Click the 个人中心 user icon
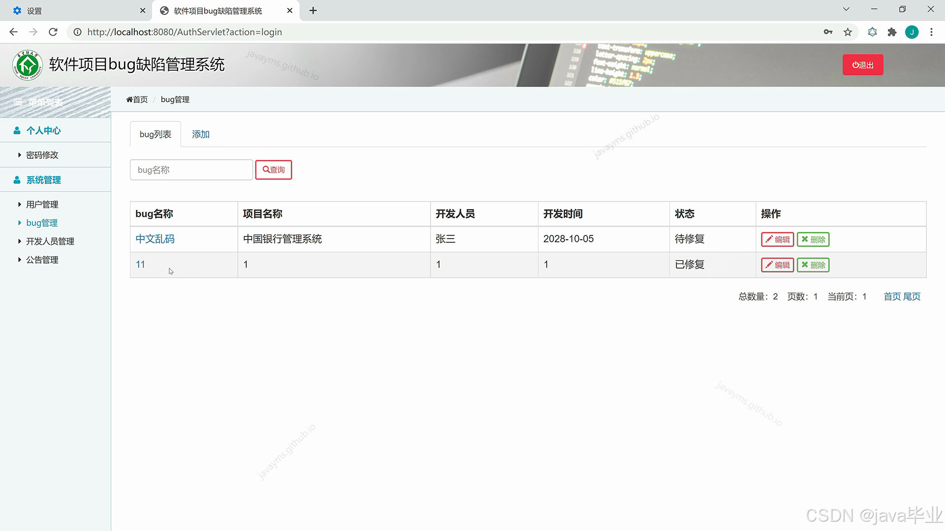 tap(17, 130)
